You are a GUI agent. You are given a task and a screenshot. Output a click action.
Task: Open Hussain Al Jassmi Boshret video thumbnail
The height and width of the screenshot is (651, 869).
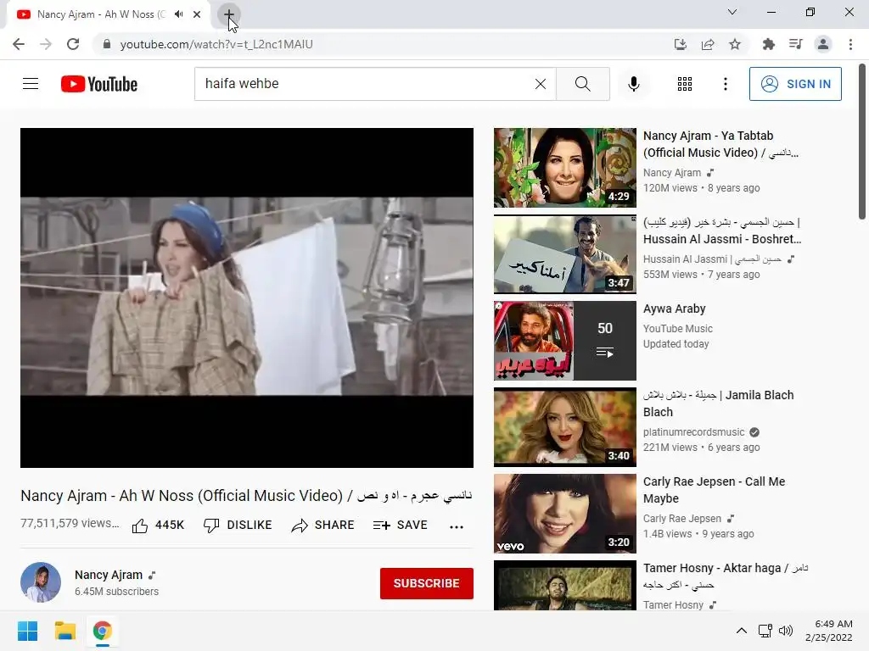coord(564,254)
